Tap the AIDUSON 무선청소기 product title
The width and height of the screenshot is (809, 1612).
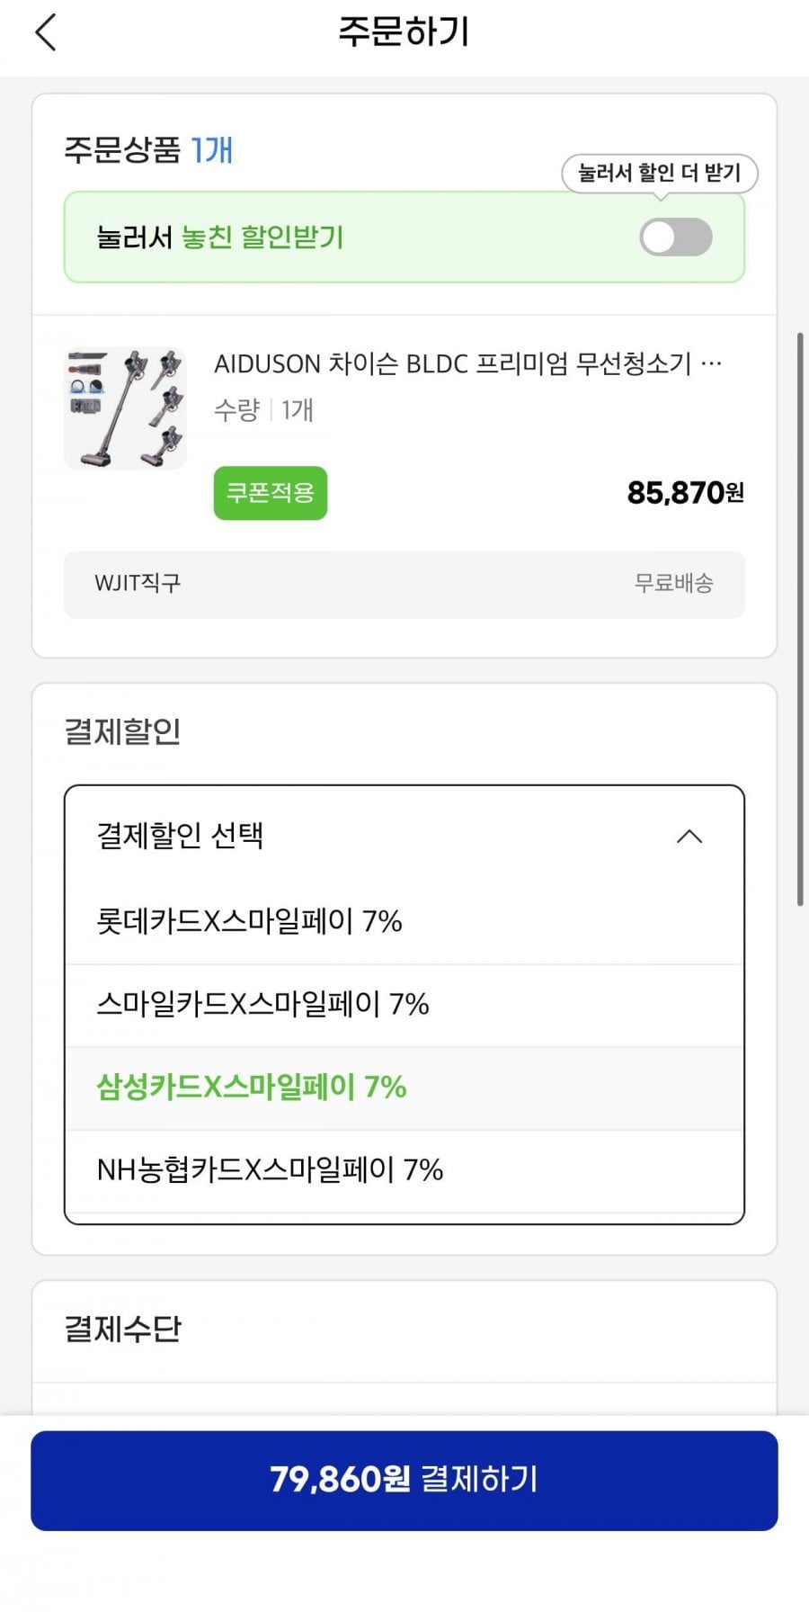[x=467, y=364]
